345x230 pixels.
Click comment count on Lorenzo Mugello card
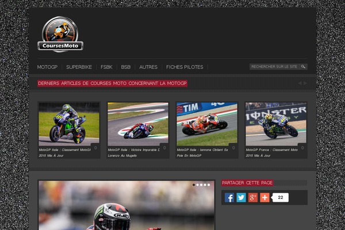[x=164, y=148]
